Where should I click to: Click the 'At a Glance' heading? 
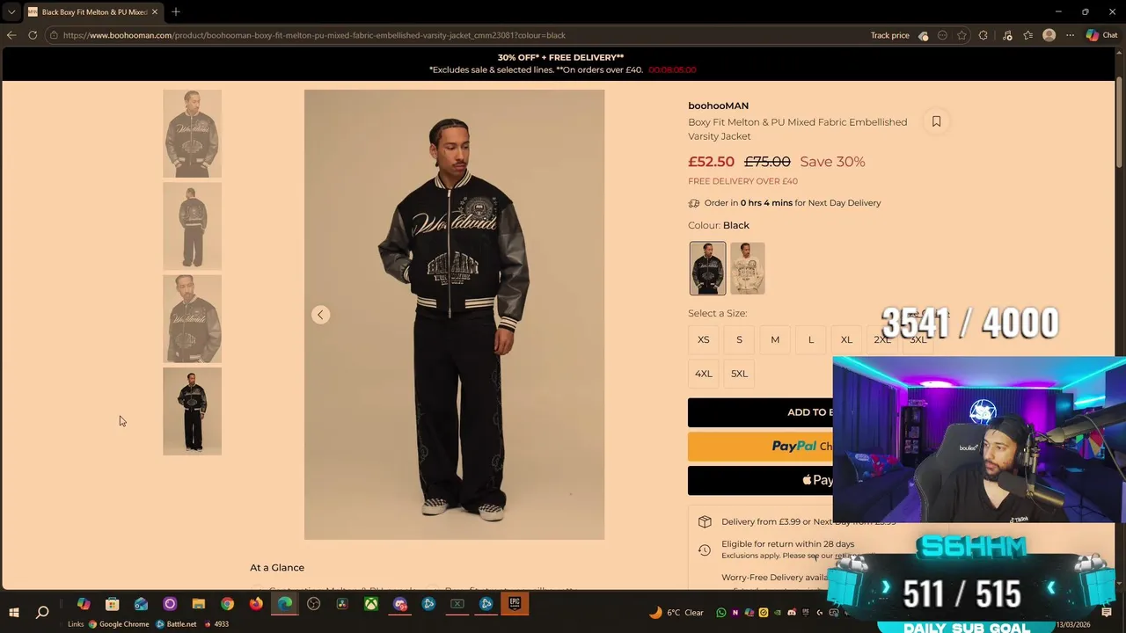pyautogui.click(x=277, y=568)
